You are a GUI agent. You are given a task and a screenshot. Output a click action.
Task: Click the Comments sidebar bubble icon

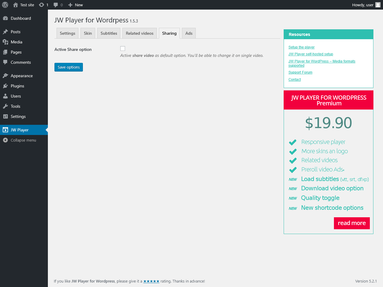click(5, 62)
